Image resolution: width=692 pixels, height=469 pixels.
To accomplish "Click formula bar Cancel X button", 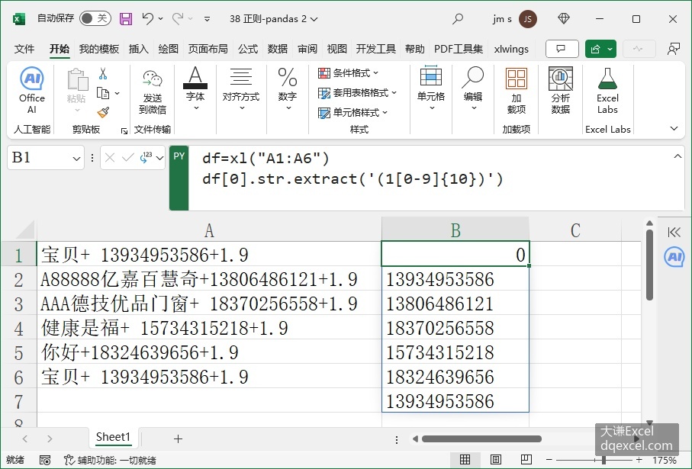I will [110, 158].
